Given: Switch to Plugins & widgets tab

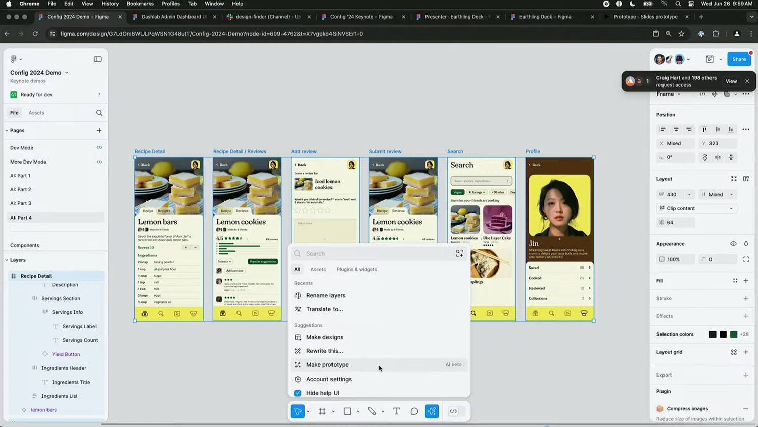Looking at the screenshot, I should tap(357, 269).
